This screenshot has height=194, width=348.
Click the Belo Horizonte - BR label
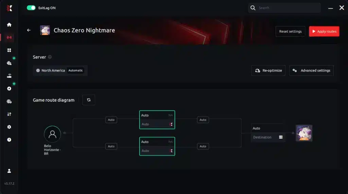tap(52, 150)
